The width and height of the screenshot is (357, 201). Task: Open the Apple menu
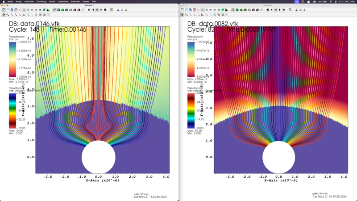pyautogui.click(x=3, y=2)
